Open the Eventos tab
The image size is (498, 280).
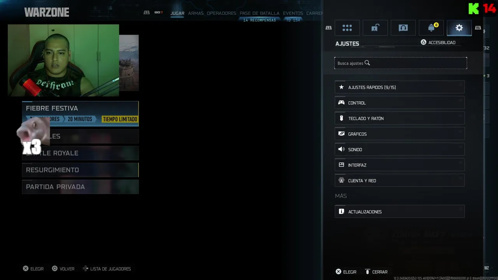click(293, 13)
